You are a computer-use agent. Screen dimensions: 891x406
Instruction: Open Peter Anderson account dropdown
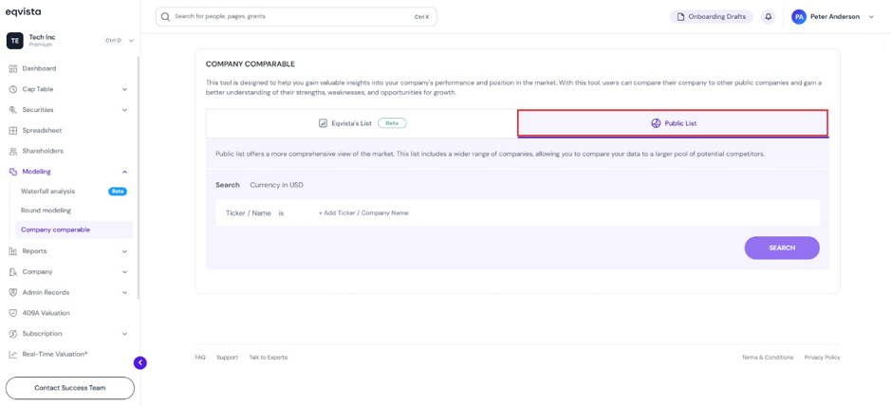(x=871, y=17)
